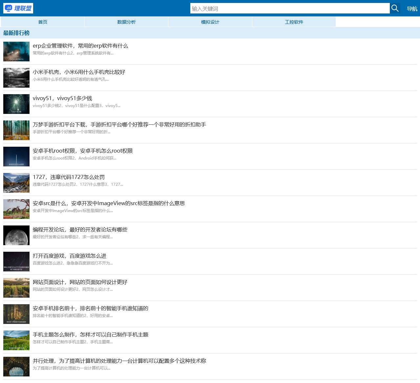
Task: Open article 网站页面设计，网站的页面如何设计更好
Action: click(x=80, y=282)
